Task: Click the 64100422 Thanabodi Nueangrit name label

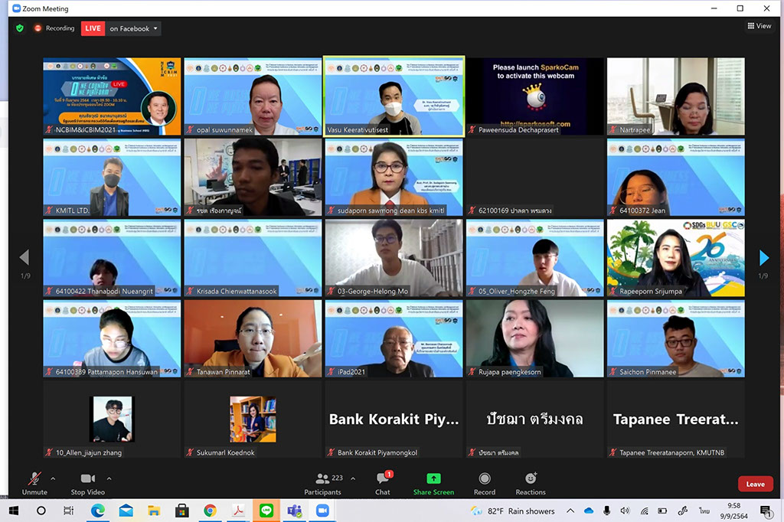Action: coord(104,291)
